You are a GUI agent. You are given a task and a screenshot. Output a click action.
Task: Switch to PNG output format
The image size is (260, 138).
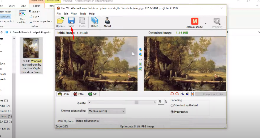pos(79,94)
